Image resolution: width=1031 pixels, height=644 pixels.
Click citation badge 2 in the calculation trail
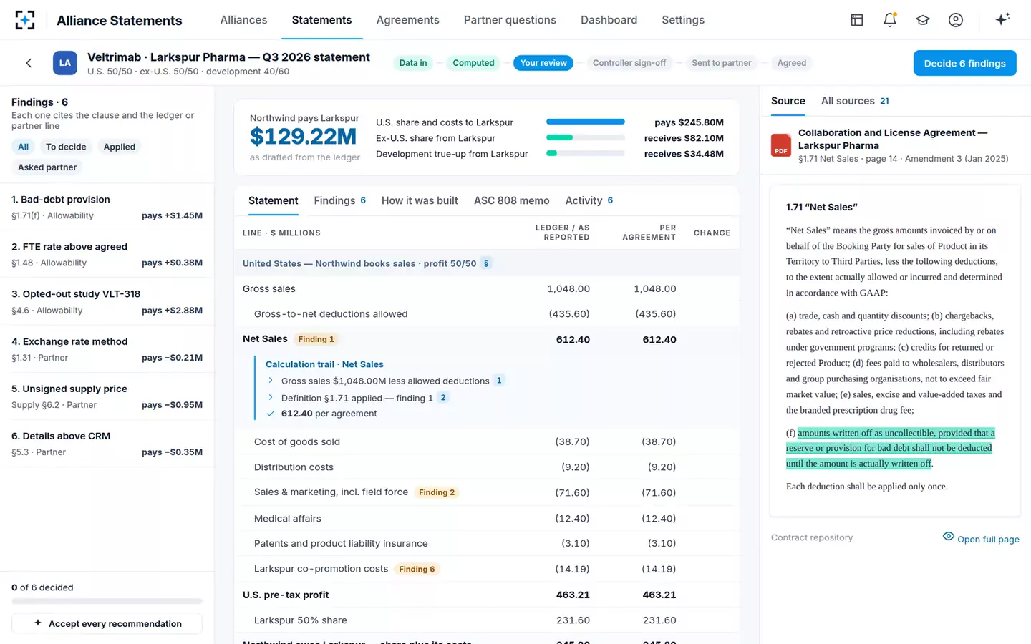coord(443,398)
